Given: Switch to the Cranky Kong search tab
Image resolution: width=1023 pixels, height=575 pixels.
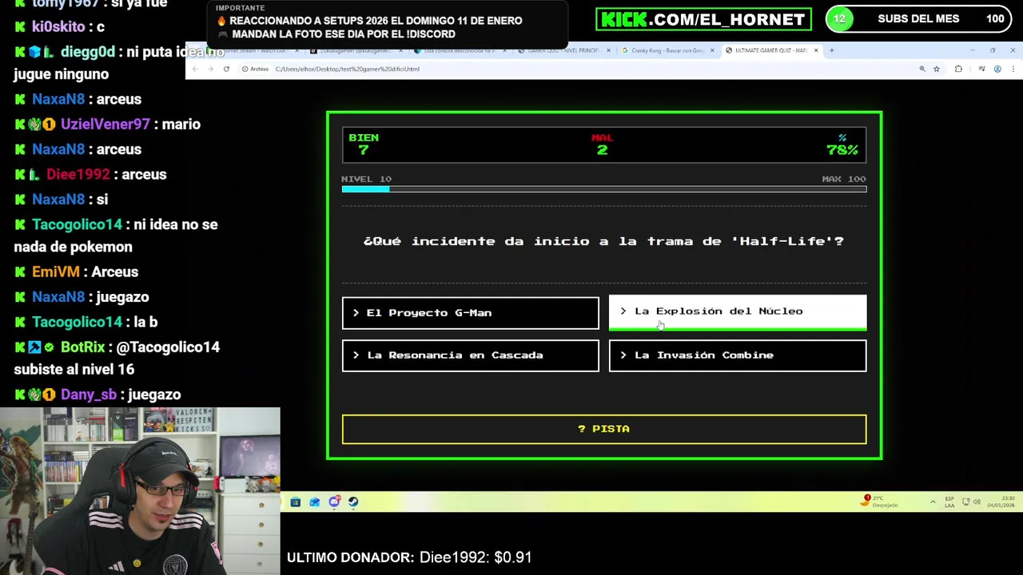Looking at the screenshot, I should (x=667, y=50).
